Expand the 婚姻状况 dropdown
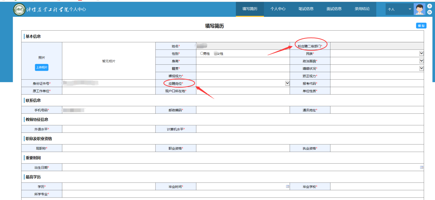Image resolution: width=435 pixels, height=200 pixels. [x=421, y=69]
